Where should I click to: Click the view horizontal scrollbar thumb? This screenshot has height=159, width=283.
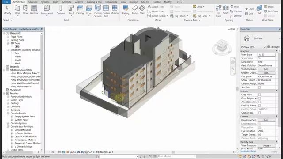click(x=173, y=152)
